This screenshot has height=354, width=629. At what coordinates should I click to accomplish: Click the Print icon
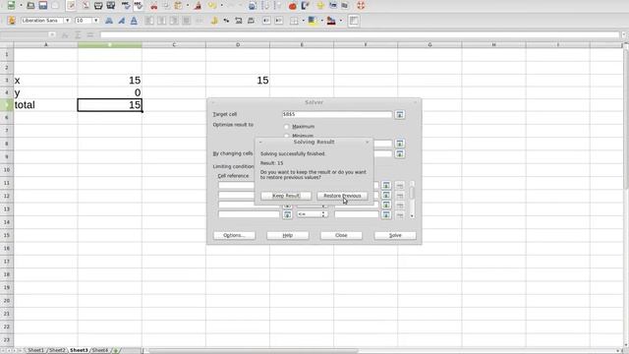[x=98, y=6]
